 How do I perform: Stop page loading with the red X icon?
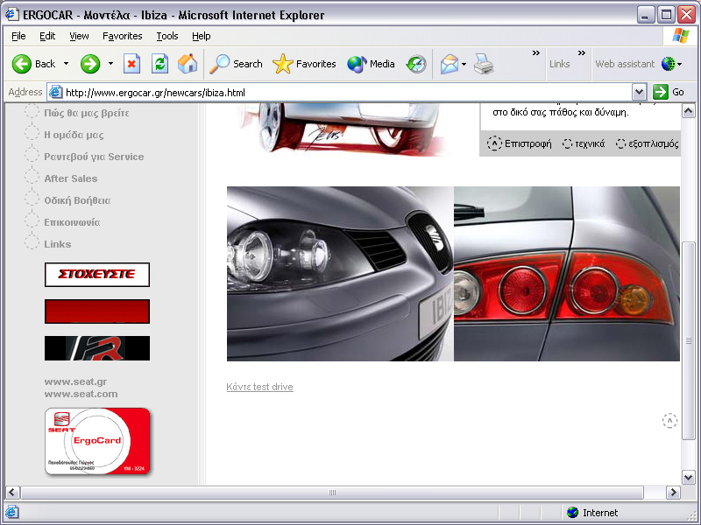click(131, 64)
